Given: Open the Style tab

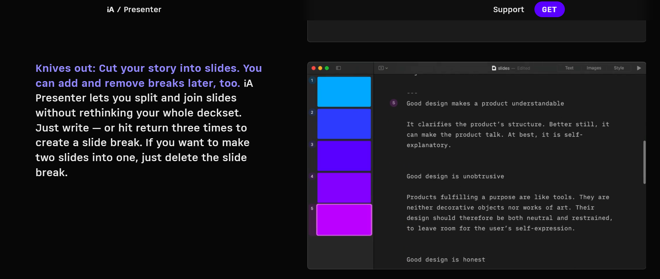Looking at the screenshot, I should (x=619, y=68).
